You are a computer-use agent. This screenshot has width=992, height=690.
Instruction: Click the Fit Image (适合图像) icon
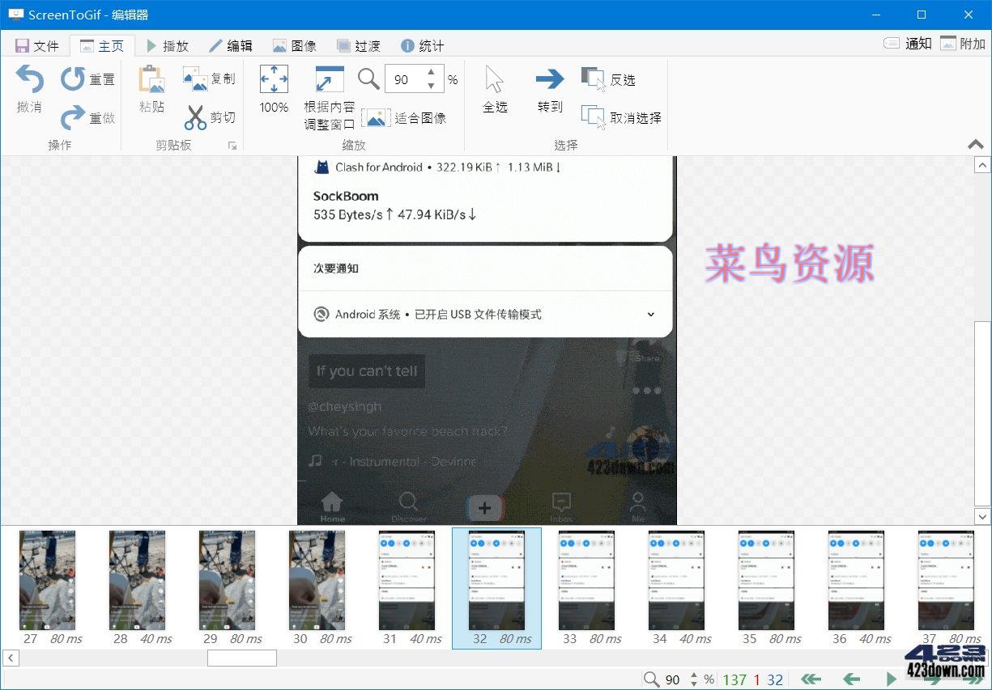tap(376, 117)
